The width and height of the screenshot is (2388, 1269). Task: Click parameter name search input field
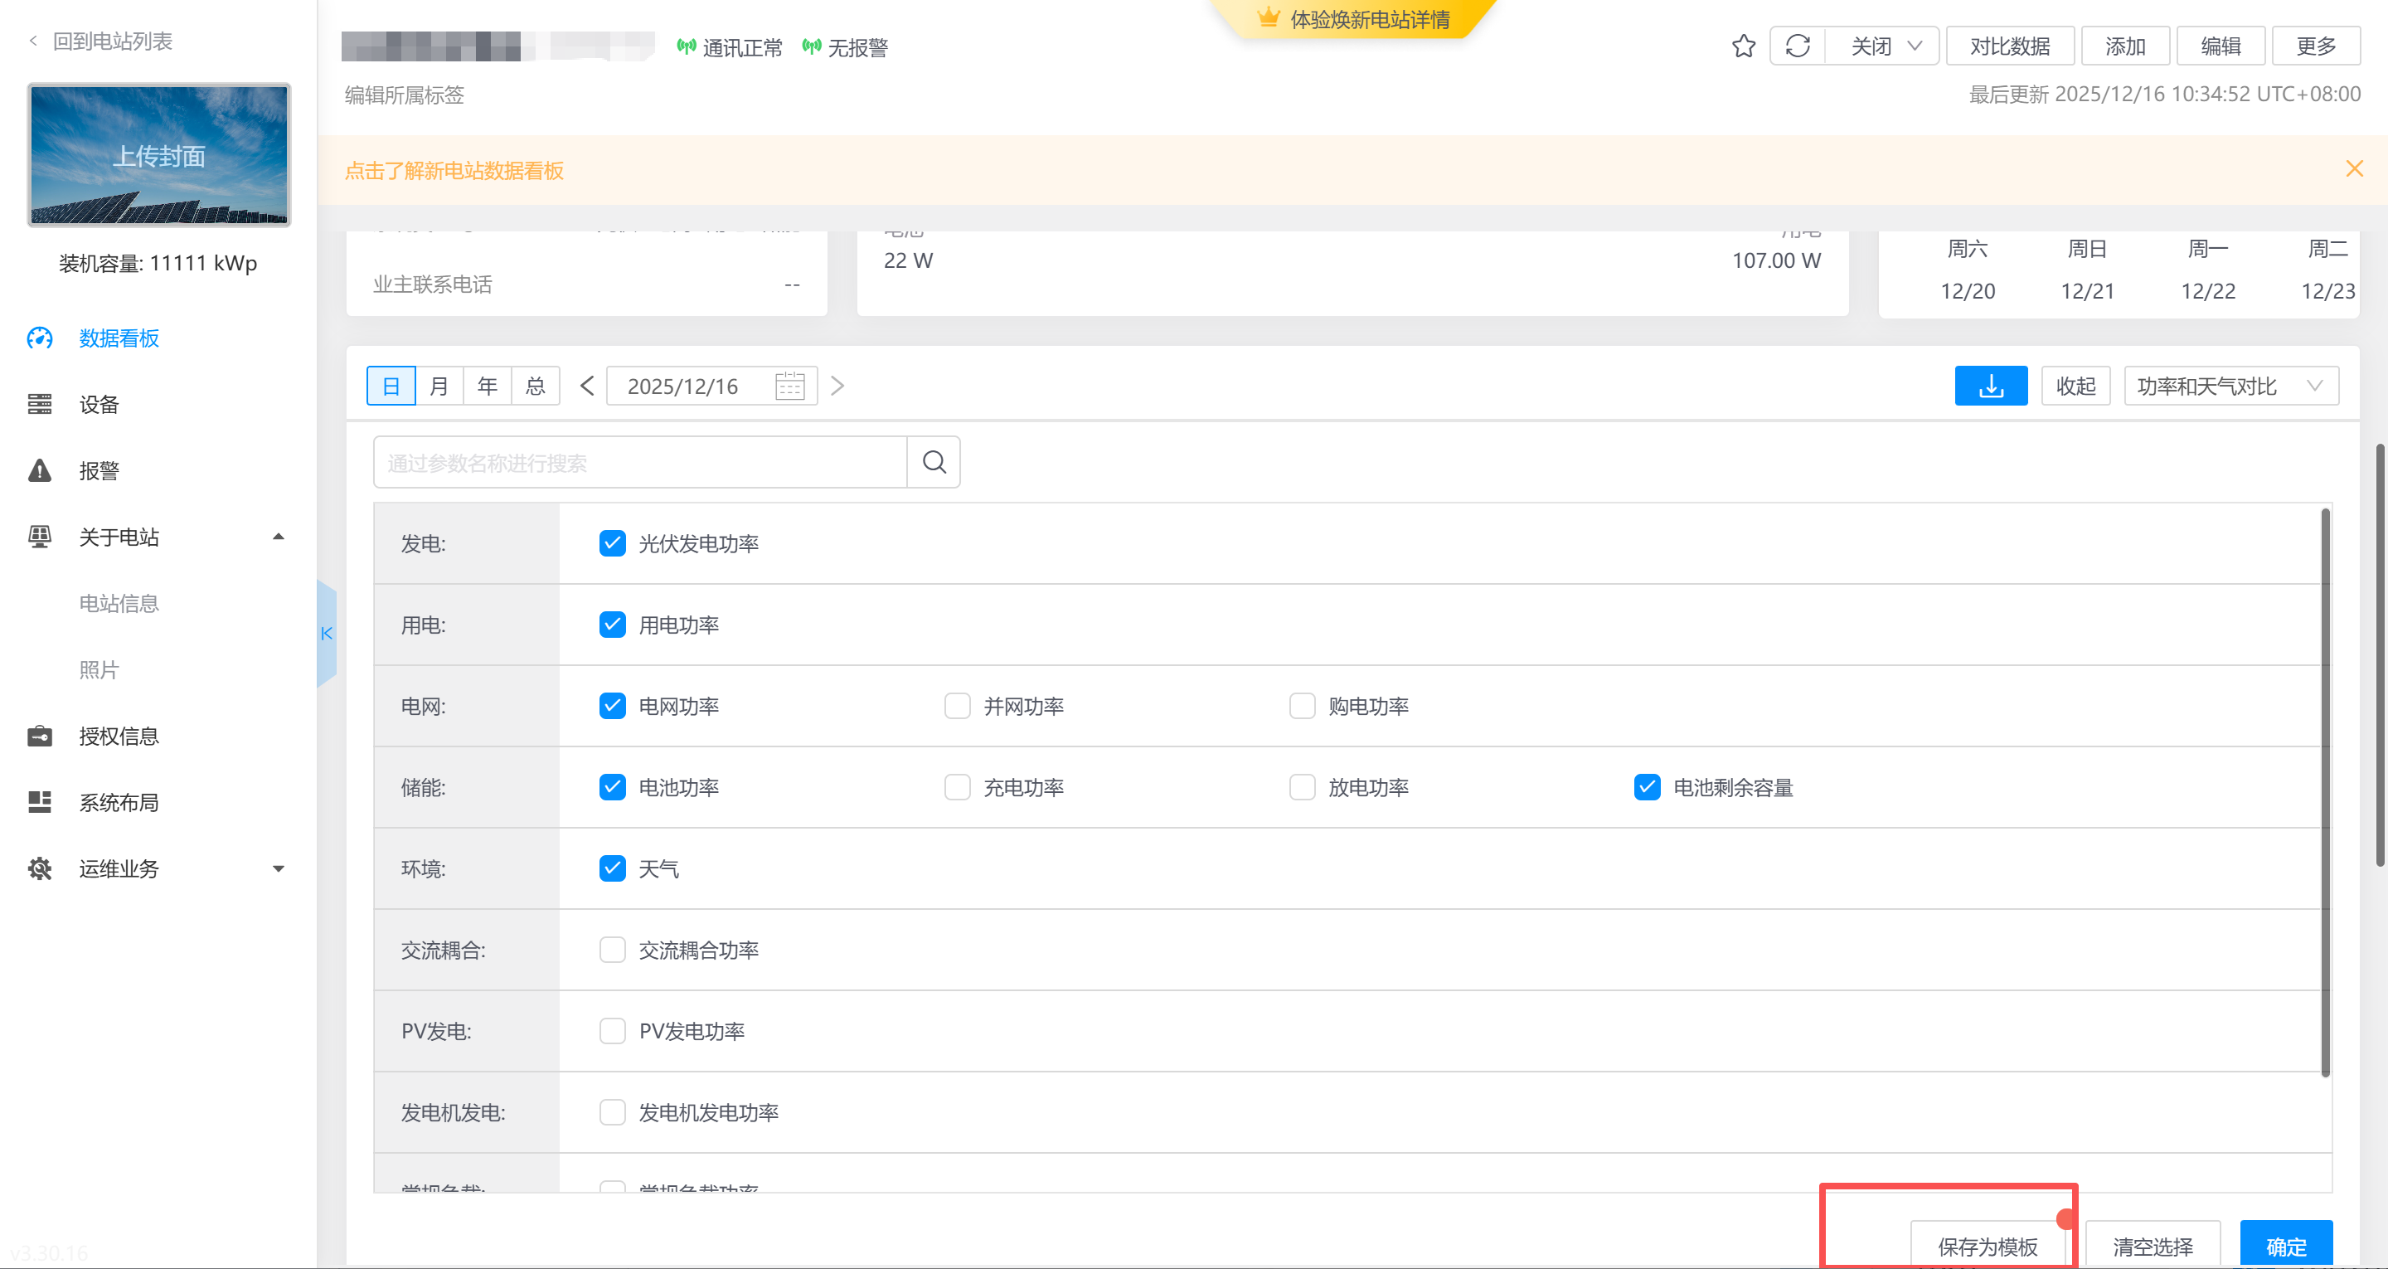coord(639,462)
